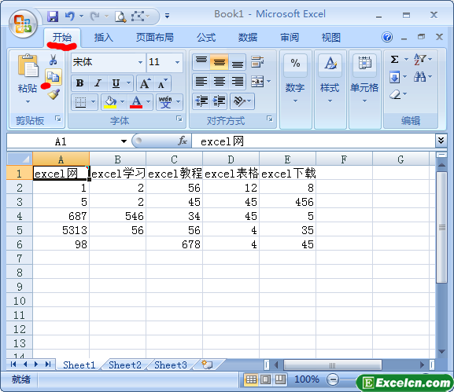Select the Format Painter brush
This screenshot has height=392, width=454.
click(x=54, y=94)
